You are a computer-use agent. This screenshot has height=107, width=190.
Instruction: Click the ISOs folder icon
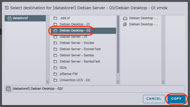click(x=55, y=68)
